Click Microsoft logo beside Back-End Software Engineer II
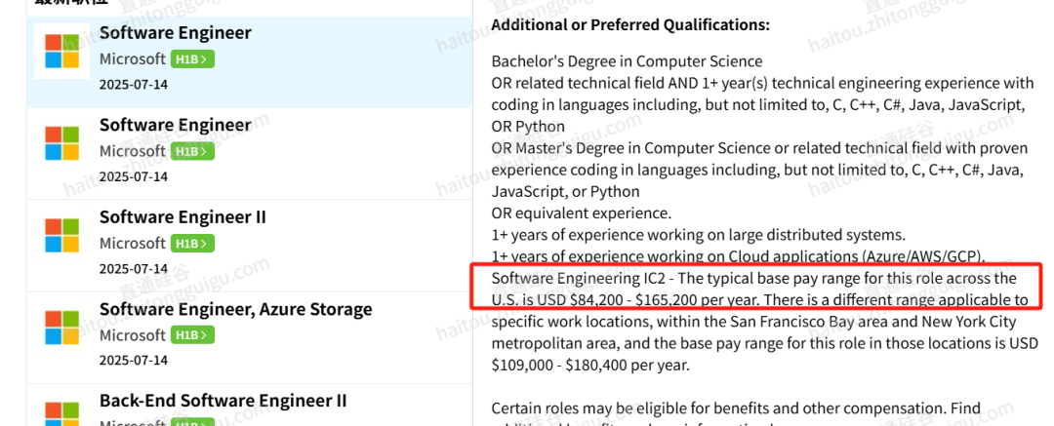 click(61, 412)
